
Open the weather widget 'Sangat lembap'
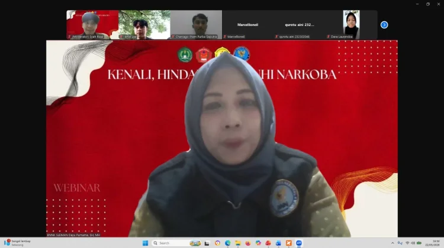click(18, 243)
